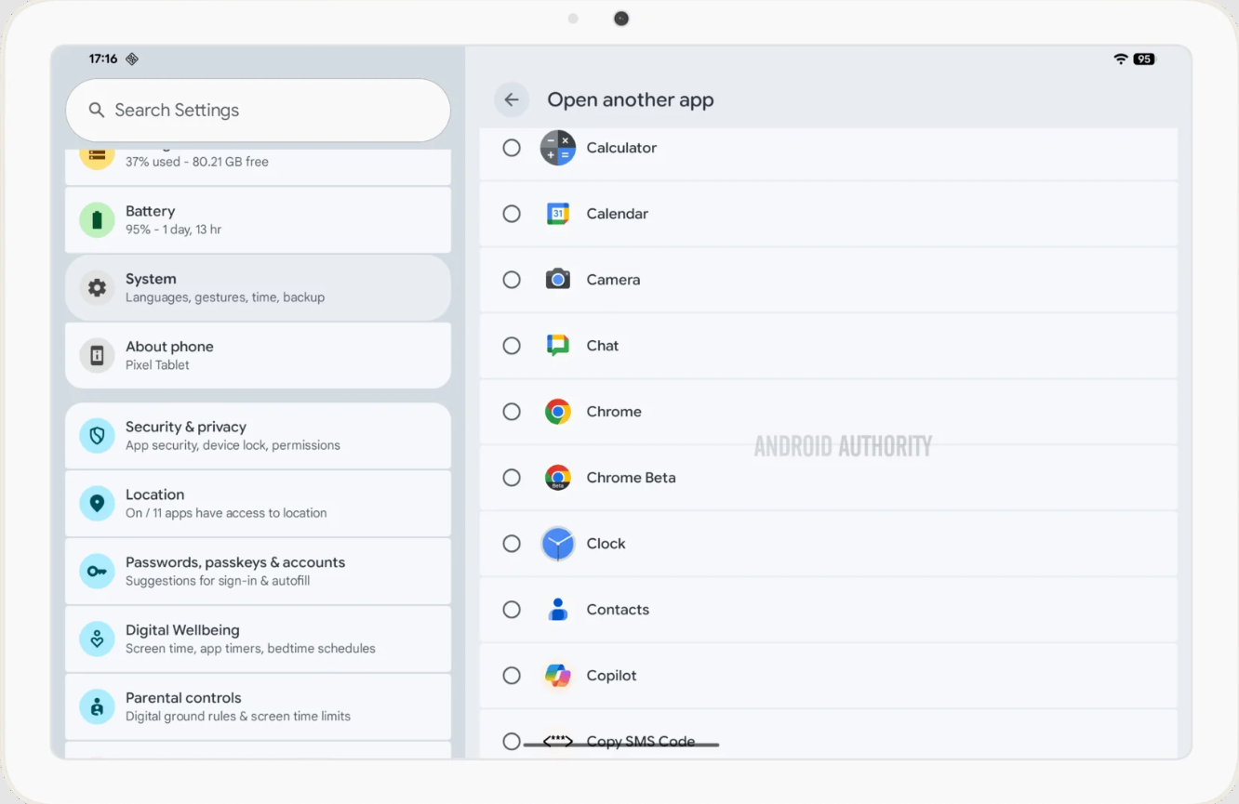Select the Chat radio button

[x=512, y=346]
